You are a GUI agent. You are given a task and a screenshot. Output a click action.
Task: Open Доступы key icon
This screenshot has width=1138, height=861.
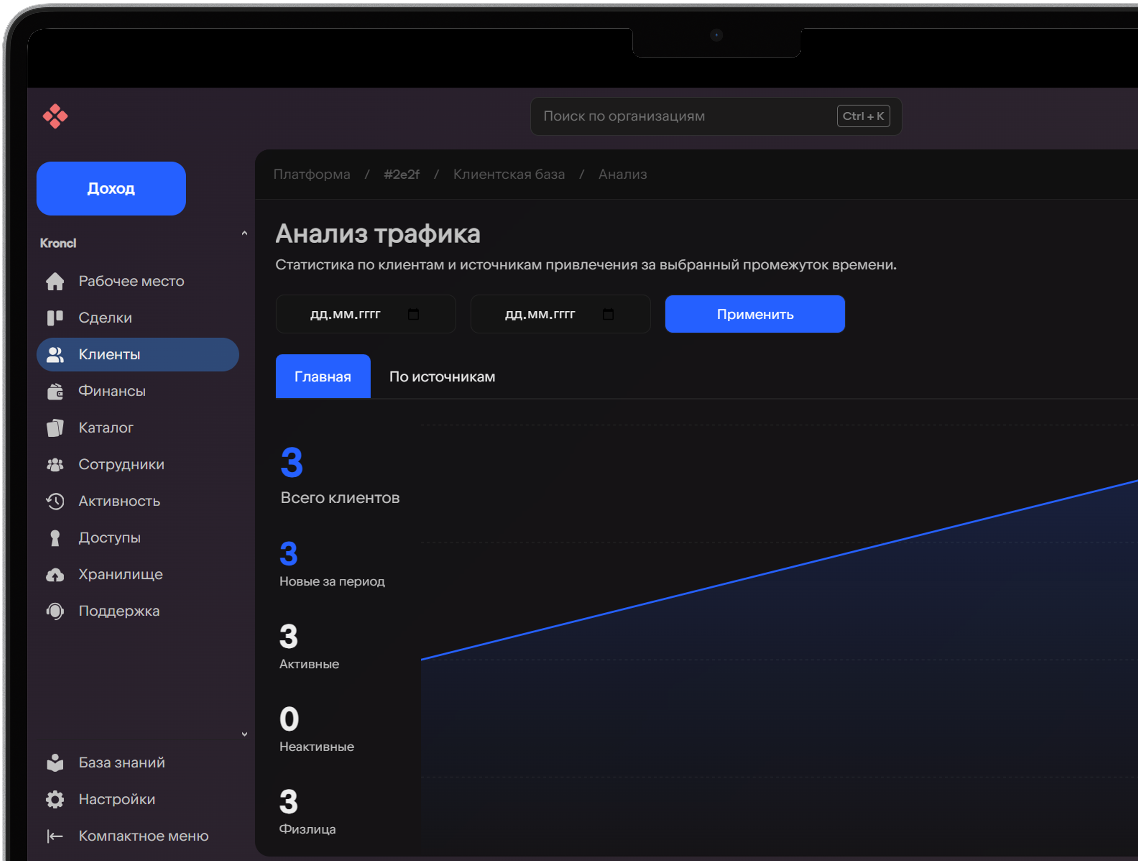[x=55, y=538]
